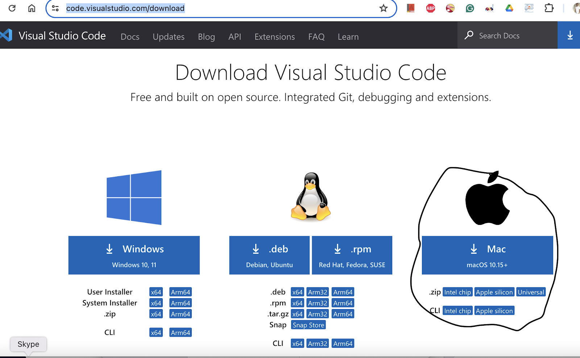
Task: Click the red book extension icon
Action: (411, 8)
